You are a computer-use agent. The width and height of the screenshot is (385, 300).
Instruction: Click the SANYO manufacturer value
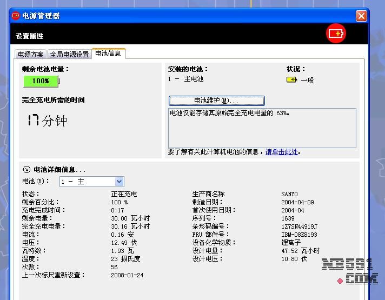tap(289, 194)
